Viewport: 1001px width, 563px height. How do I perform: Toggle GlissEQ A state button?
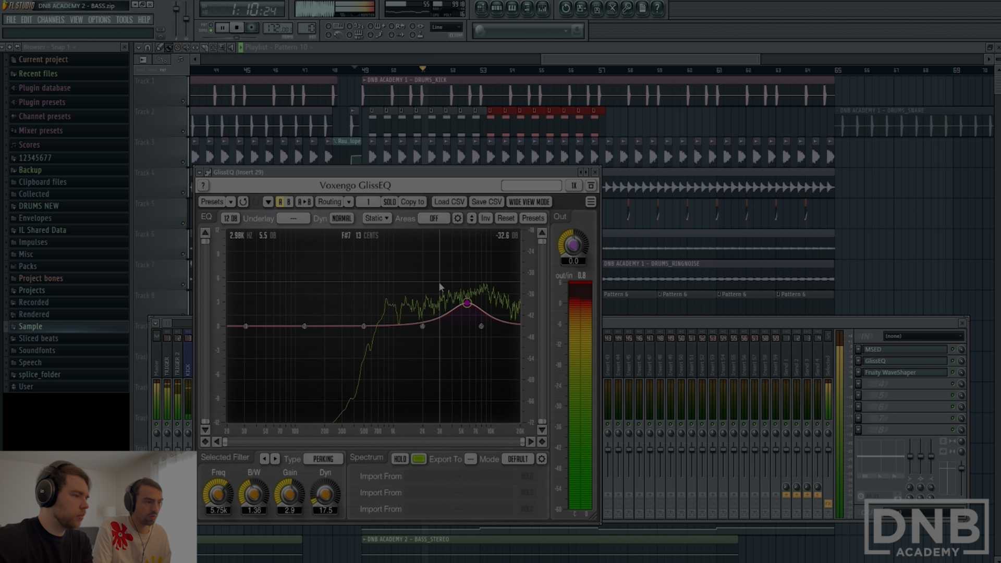280,202
